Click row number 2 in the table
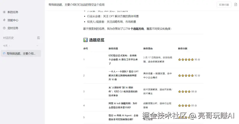 coord(84,75)
